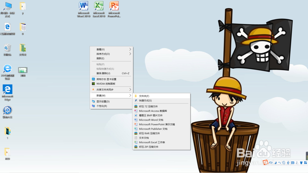
Task: Create new 文本文档 from submenu
Action: 161,138
